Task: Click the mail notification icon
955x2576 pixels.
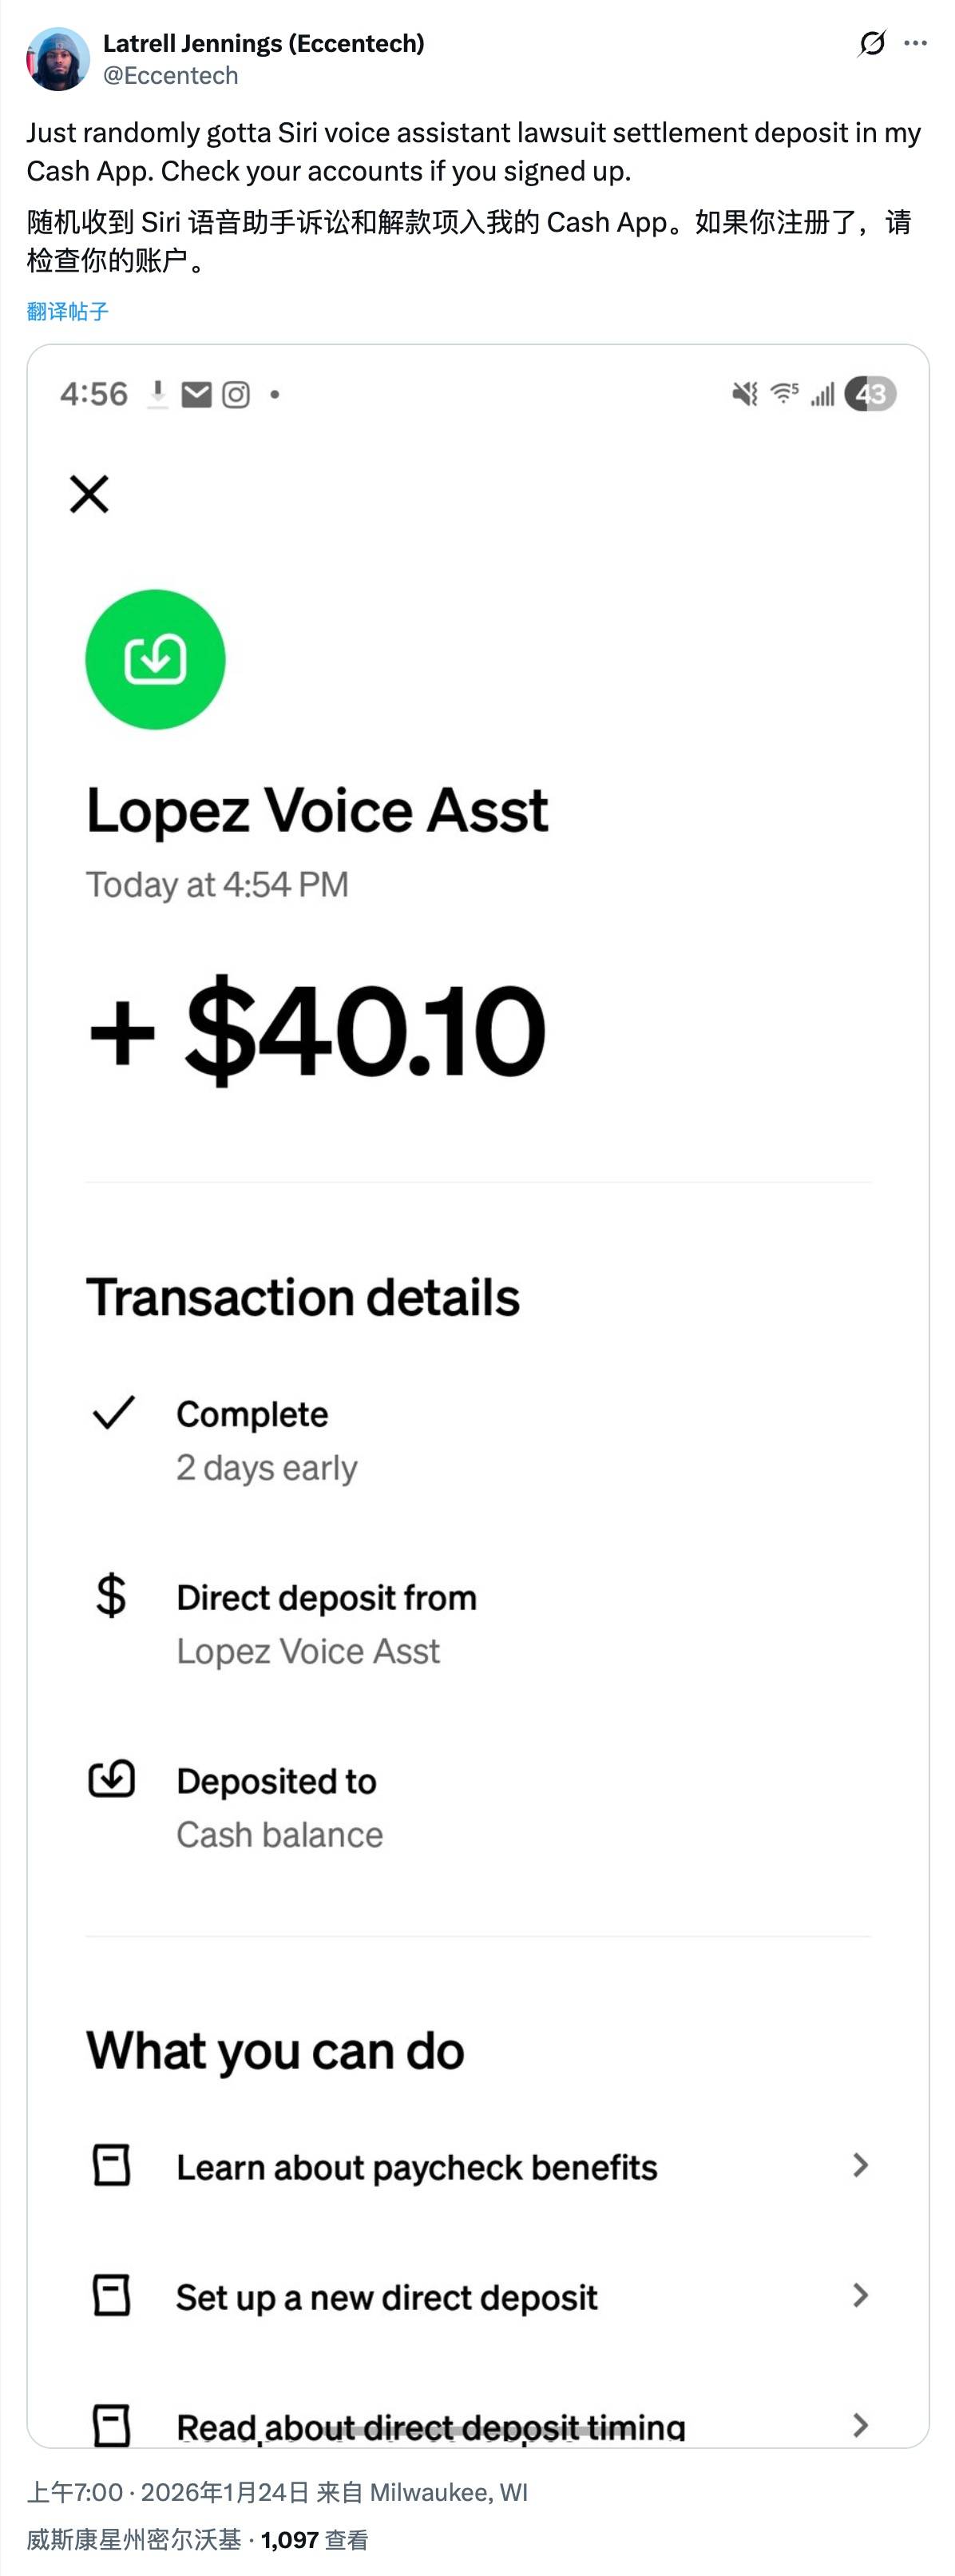Action: [196, 395]
